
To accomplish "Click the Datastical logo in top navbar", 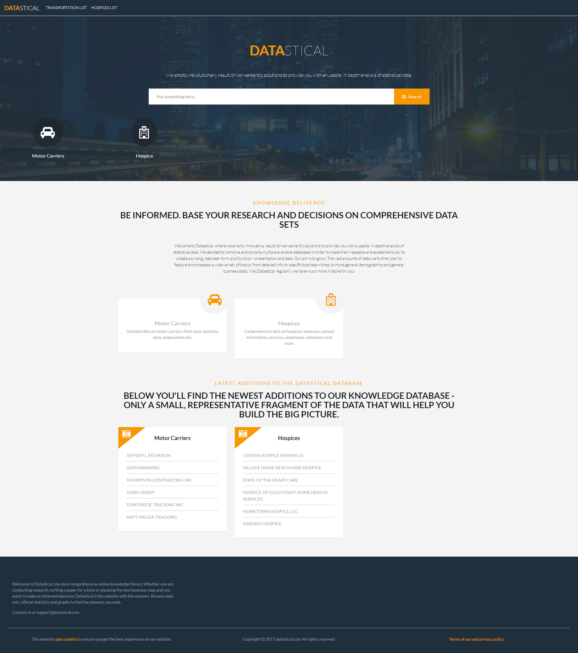I will [x=22, y=8].
